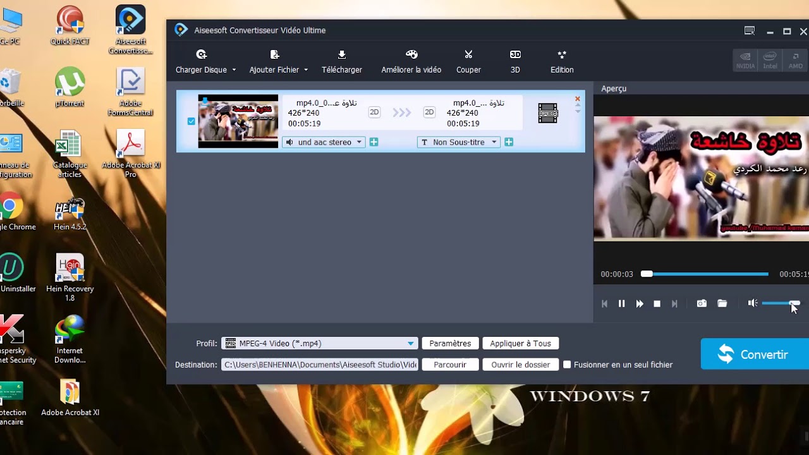Select the Couper scissors tool
Viewport: 809px width, 455px height.
tap(468, 62)
